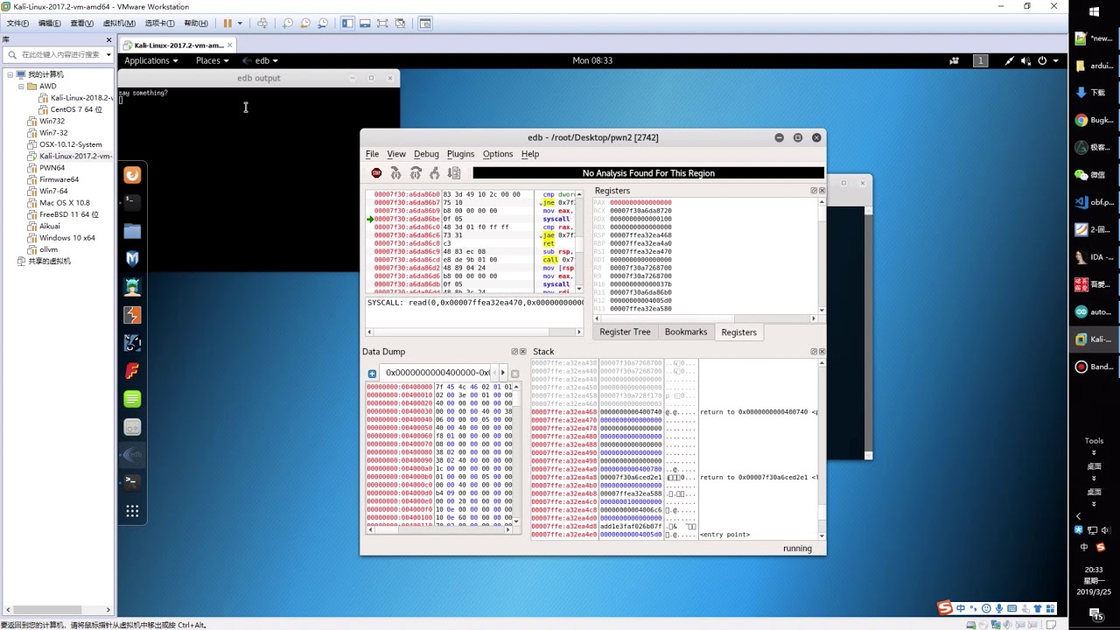This screenshot has width=1120, height=630.
Task: Open VMware 文件(F) menu
Action: (17, 24)
